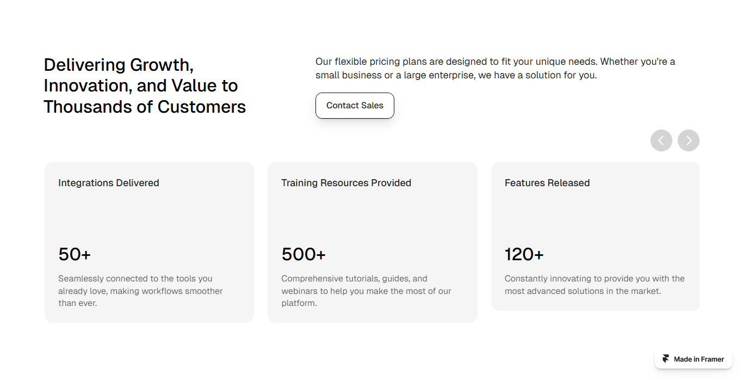743x380 pixels.
Task: Click the next carousel arrow
Action: pos(689,140)
